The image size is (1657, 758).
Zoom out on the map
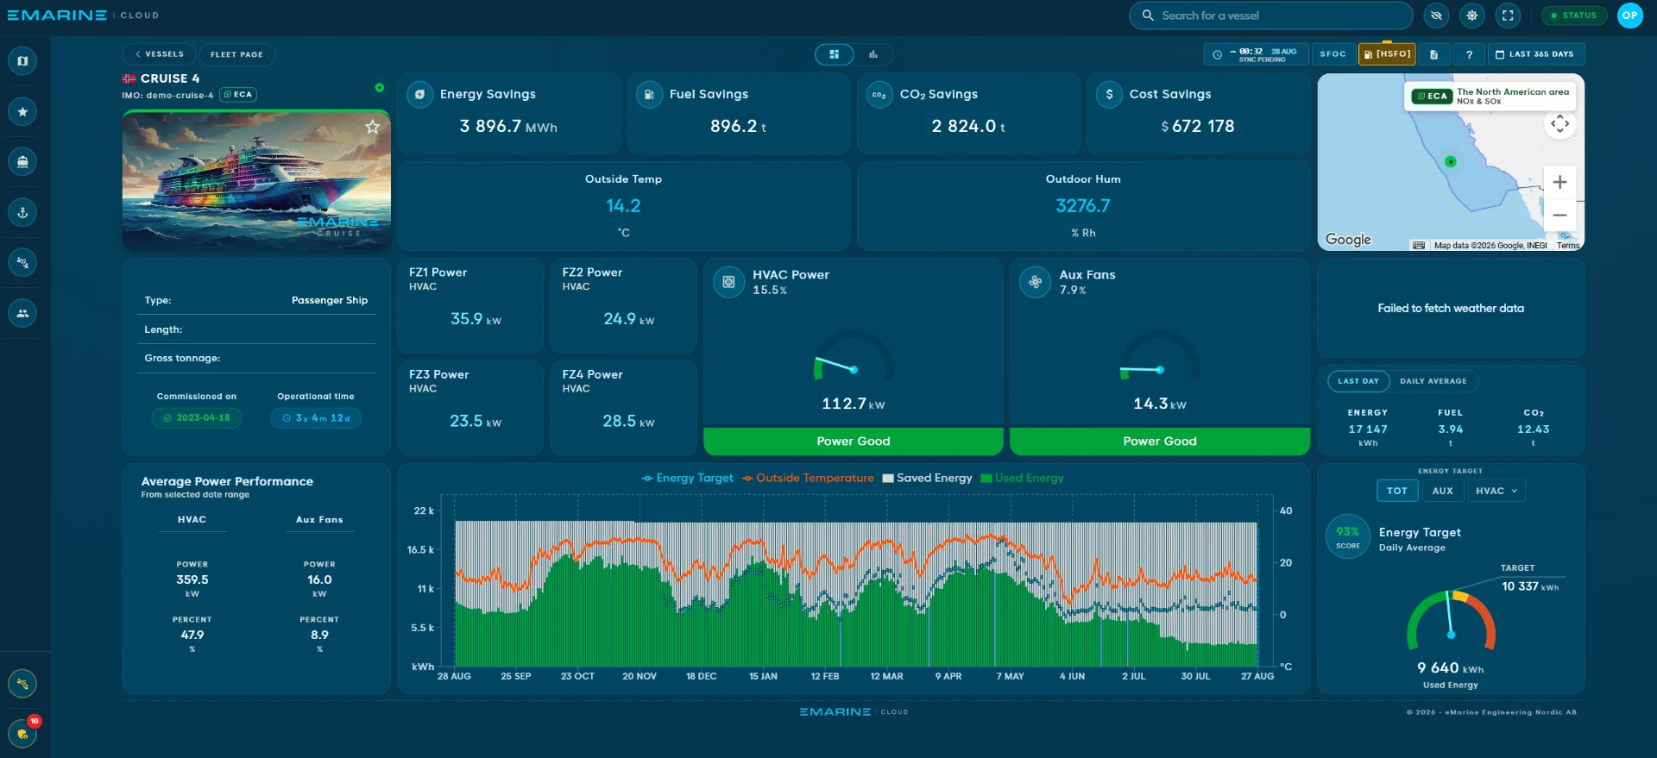1559,215
